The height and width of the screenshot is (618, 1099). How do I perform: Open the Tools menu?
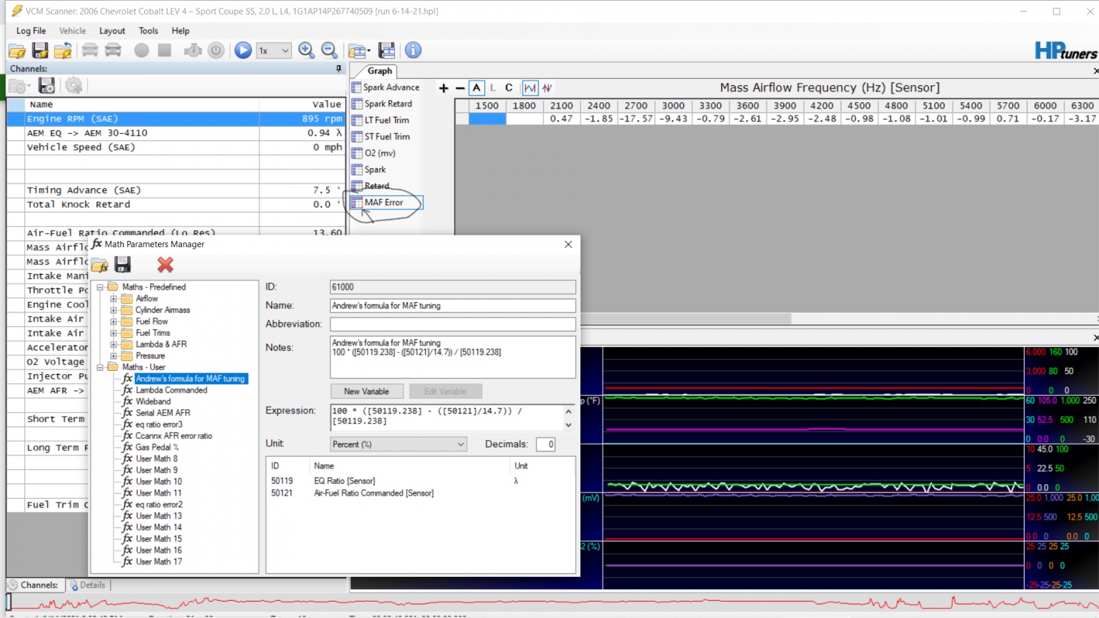click(148, 31)
